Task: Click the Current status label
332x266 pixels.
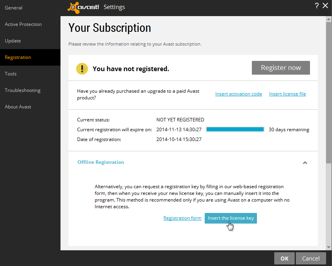Action: [x=94, y=120]
